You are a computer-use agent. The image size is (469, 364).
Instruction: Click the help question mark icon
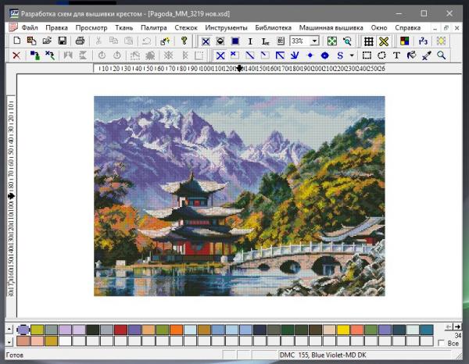point(184,41)
